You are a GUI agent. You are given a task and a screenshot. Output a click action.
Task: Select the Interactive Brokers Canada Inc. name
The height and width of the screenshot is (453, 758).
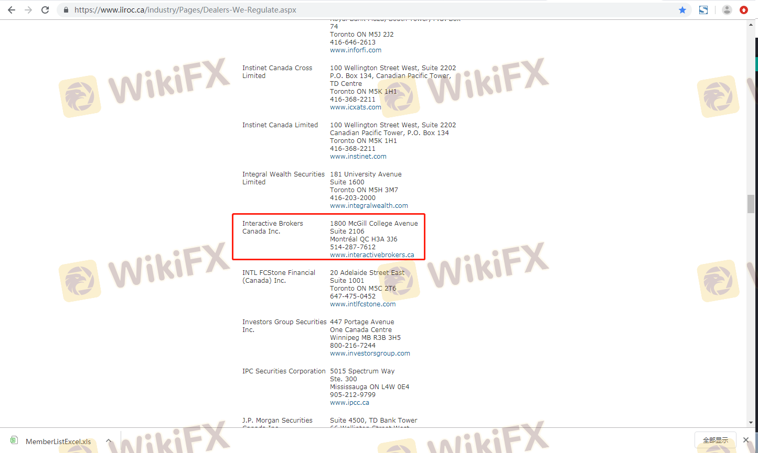(x=273, y=227)
